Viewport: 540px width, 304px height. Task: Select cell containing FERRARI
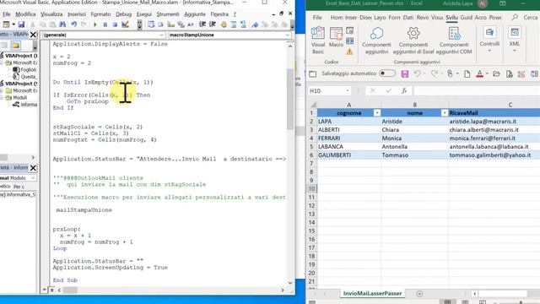click(348, 138)
